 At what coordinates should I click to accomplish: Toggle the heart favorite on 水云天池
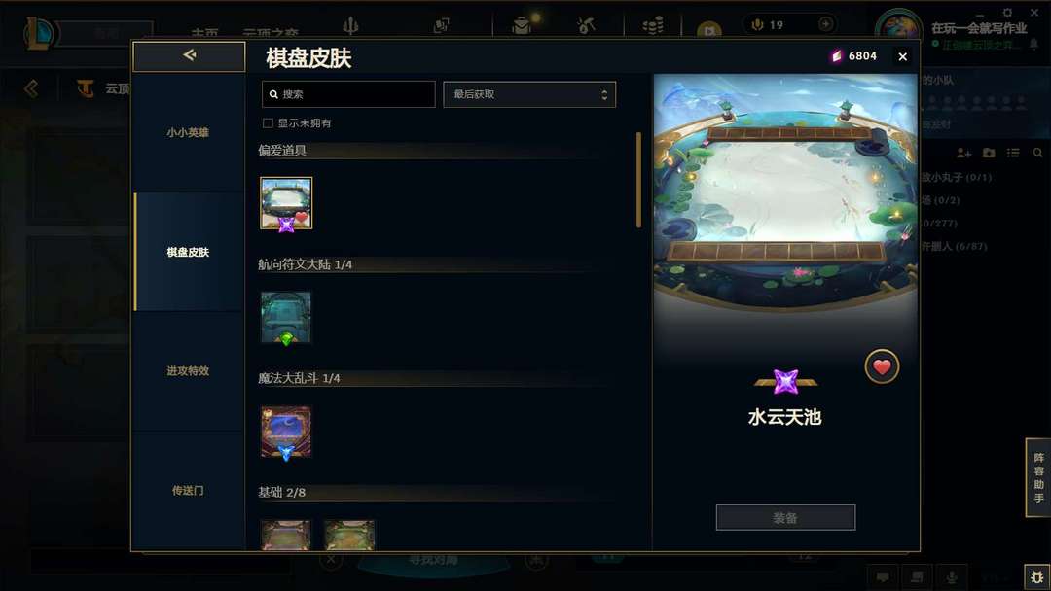point(882,366)
